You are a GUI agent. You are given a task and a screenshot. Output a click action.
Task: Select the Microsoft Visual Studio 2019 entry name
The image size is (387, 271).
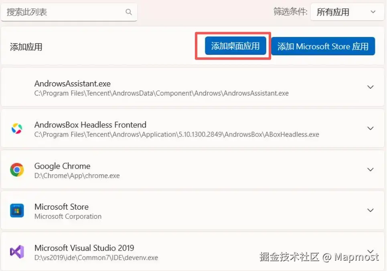84,248
